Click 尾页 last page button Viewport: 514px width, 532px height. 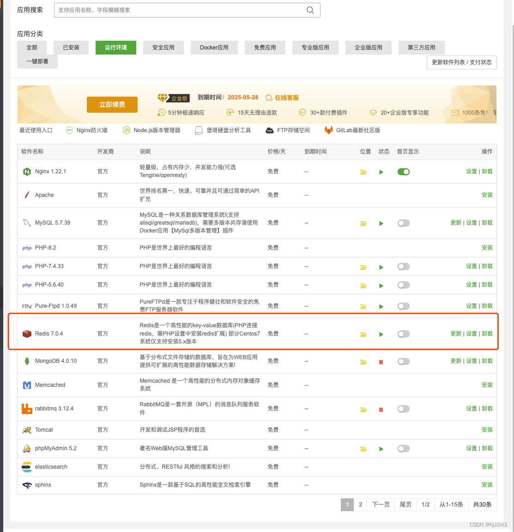pos(405,505)
